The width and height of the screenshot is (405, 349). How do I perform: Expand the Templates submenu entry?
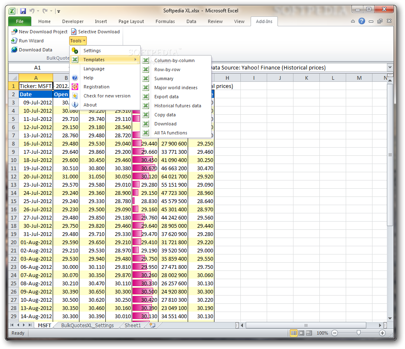(x=105, y=60)
